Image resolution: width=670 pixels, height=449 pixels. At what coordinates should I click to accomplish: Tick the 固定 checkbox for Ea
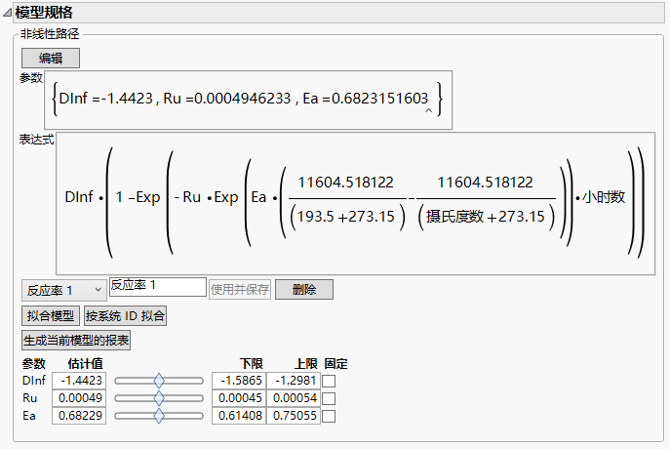[x=329, y=416]
